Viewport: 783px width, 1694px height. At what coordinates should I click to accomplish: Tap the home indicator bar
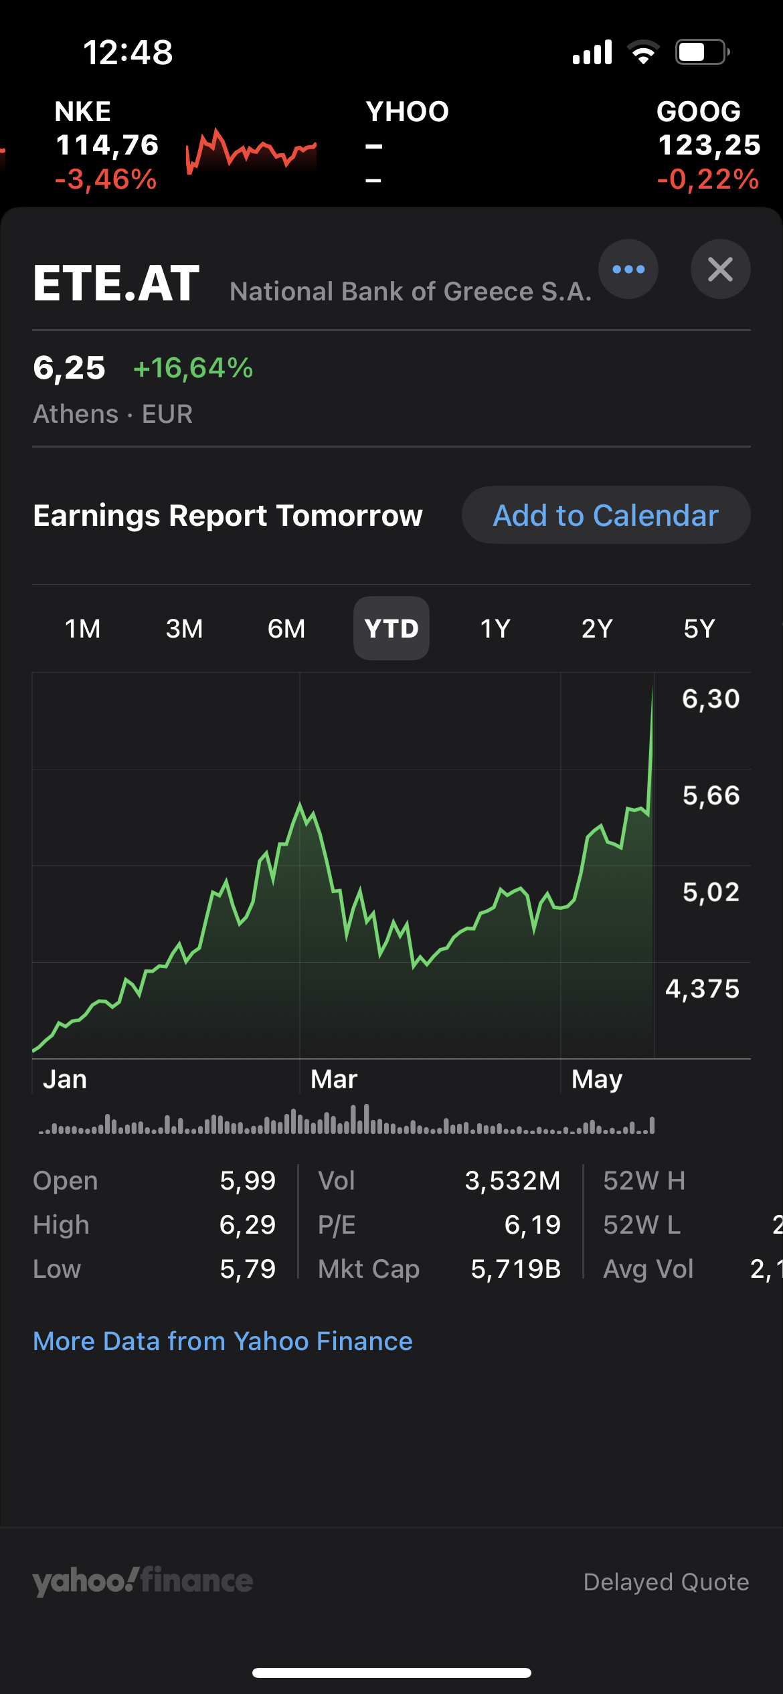[x=391, y=1673]
